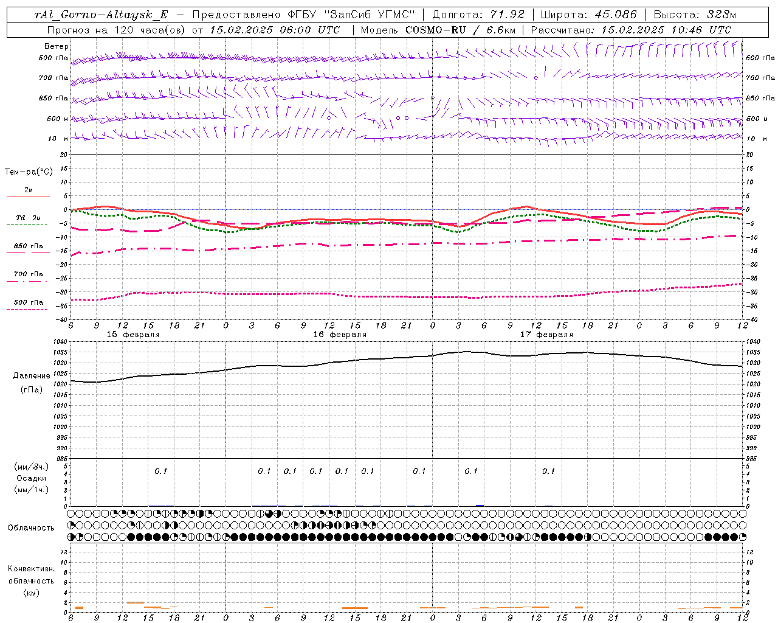Select the Долгота: 71.92 value
778x623 pixels.
pyautogui.click(x=478, y=15)
